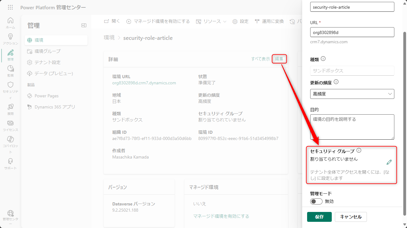Open the 環境 URL link org8302898d.crm7.dynamics.com
This screenshot has width=407, height=228.
(144, 83)
